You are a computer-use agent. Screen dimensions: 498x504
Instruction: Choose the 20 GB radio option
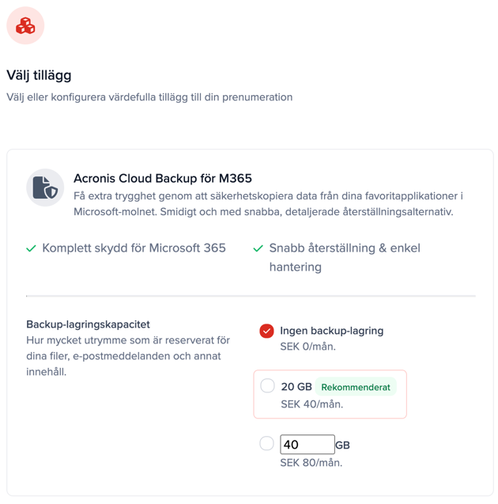(267, 386)
